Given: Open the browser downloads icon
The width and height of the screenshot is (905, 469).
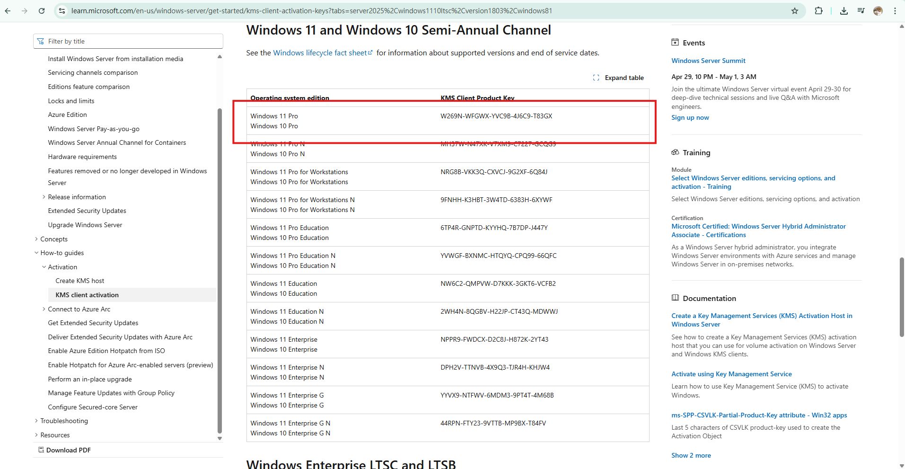Looking at the screenshot, I should (843, 11).
